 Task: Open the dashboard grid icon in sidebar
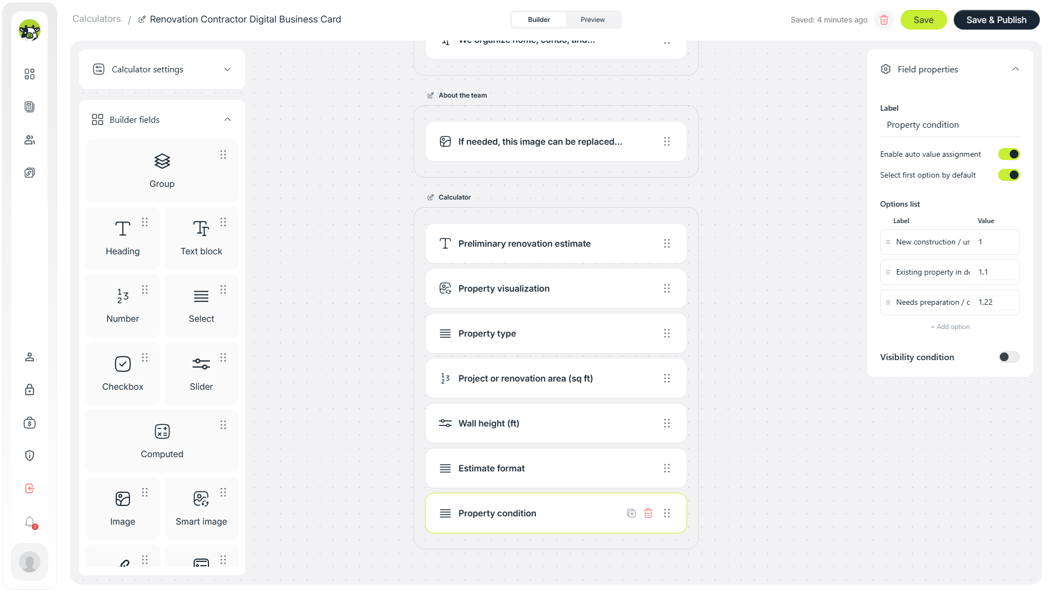tap(30, 74)
